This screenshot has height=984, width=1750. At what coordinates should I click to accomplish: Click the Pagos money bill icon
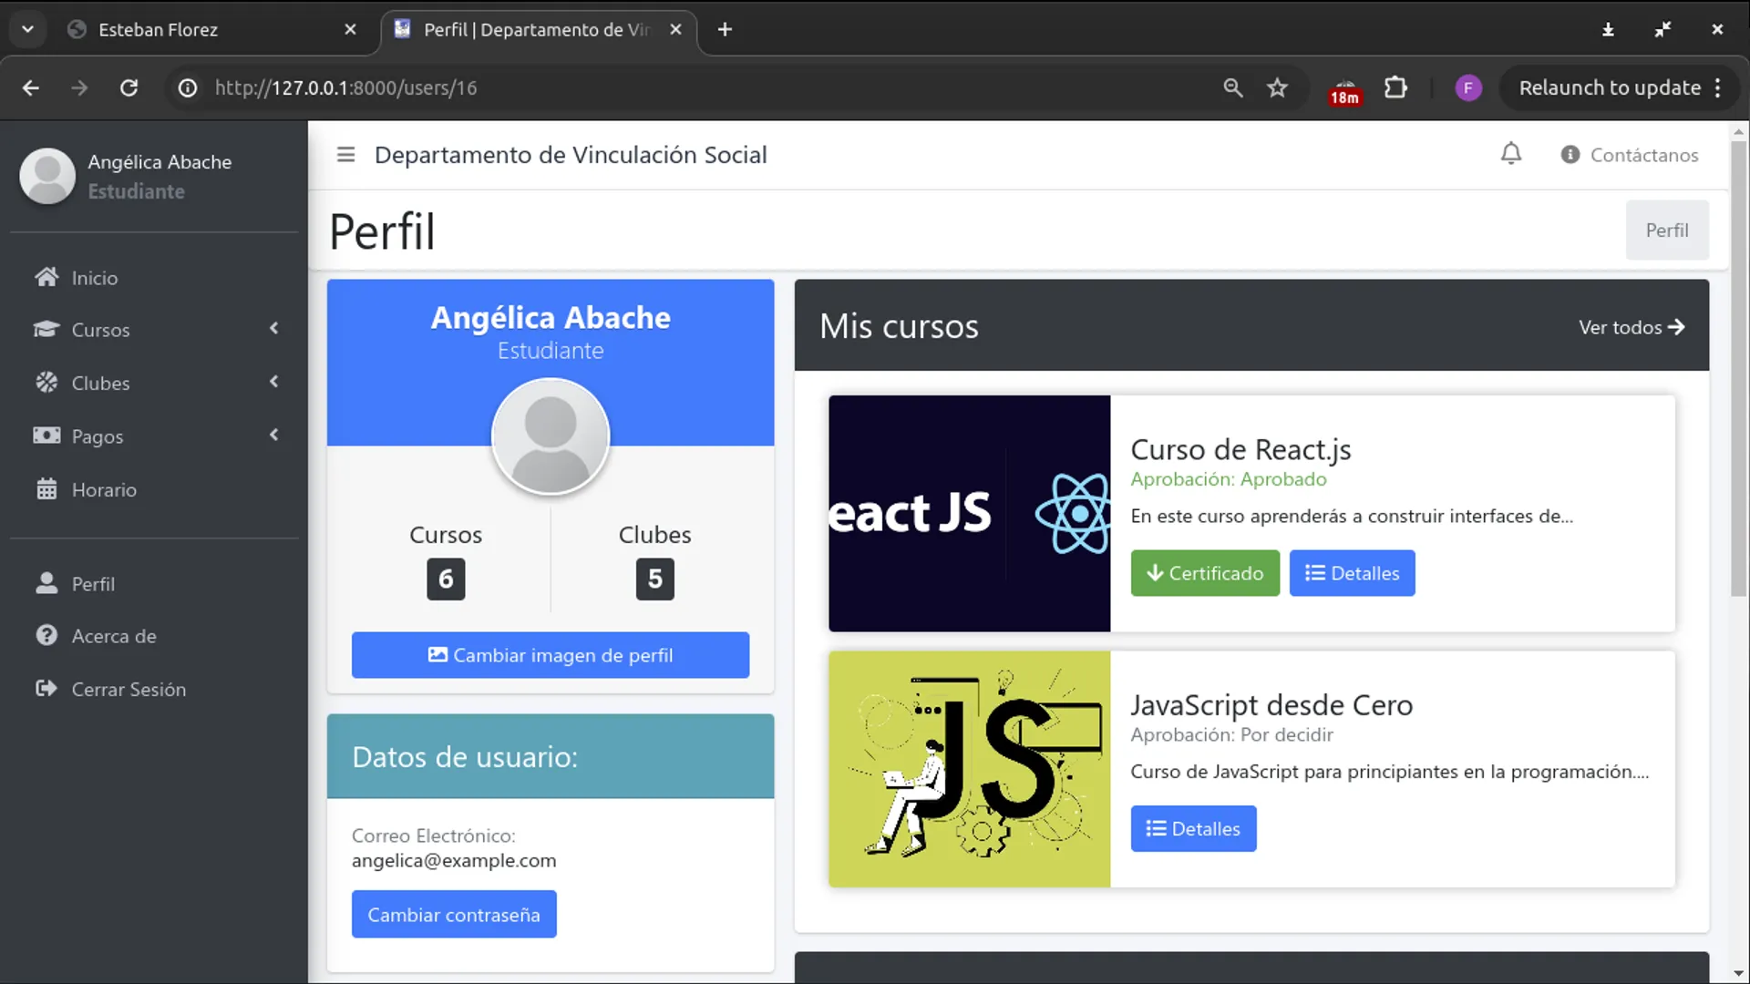46,436
